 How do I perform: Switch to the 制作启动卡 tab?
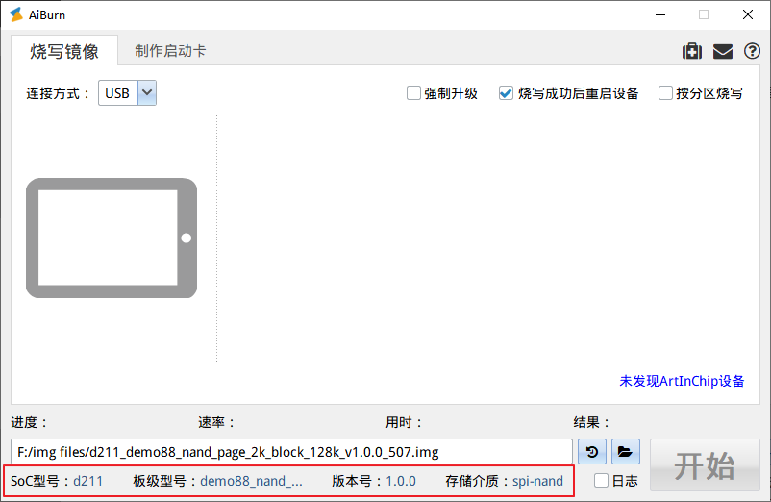click(170, 51)
